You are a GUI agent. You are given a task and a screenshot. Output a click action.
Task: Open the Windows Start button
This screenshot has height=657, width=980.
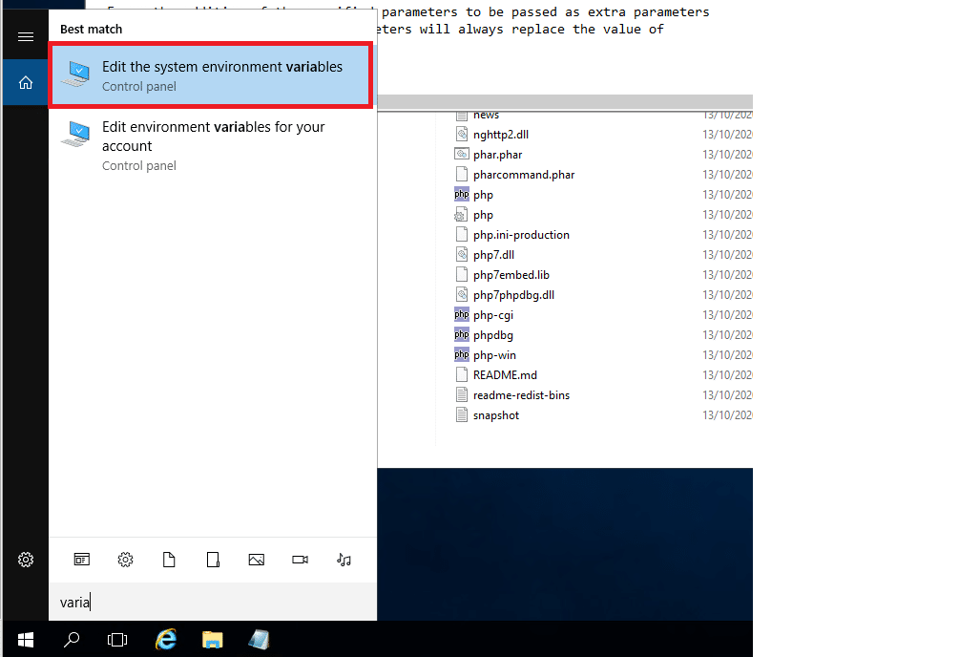[x=26, y=640]
